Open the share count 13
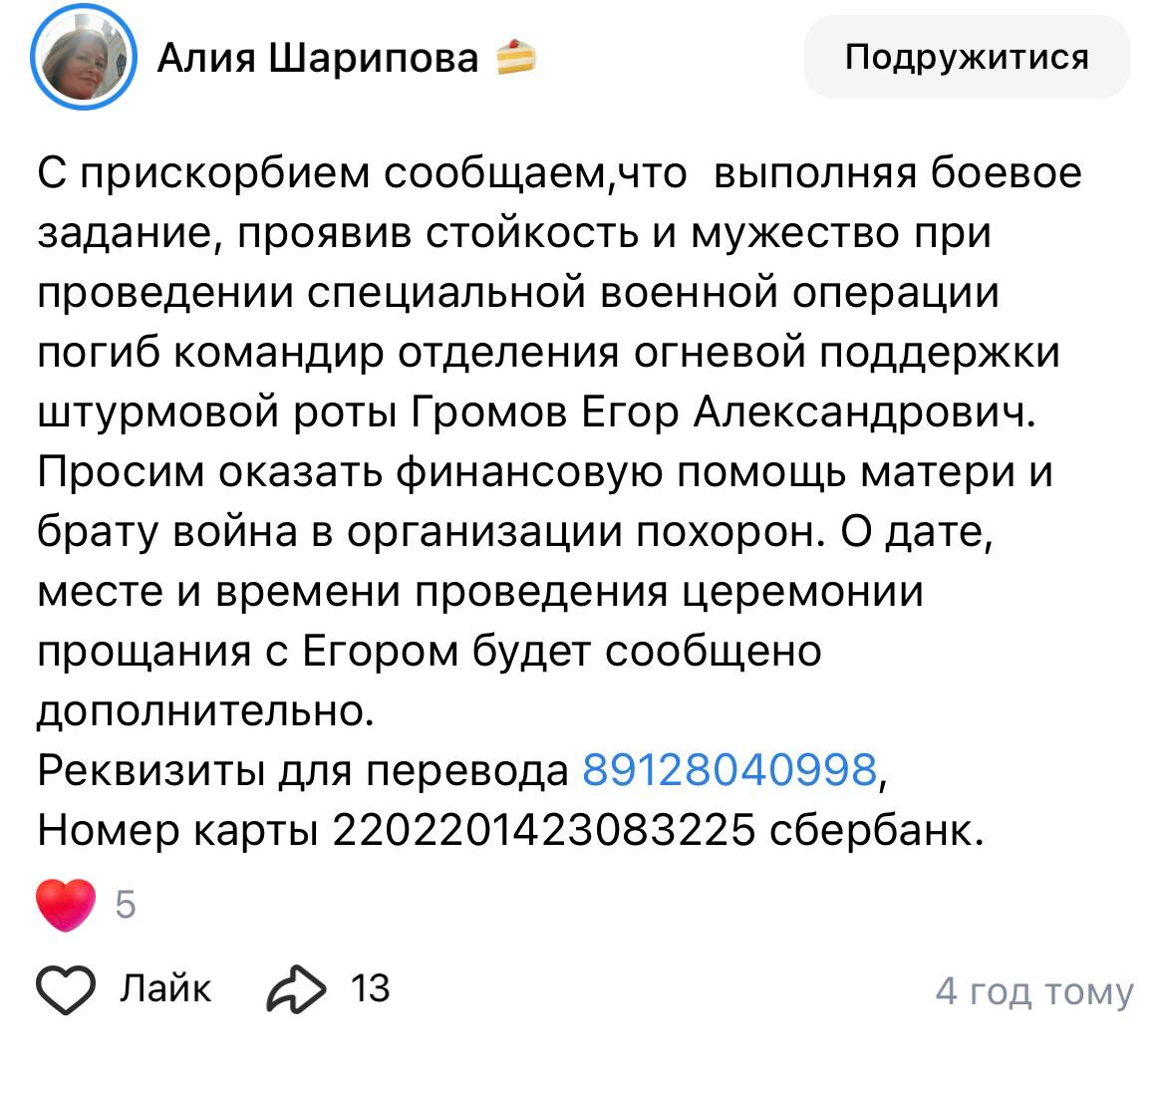1166x1095 pixels. coord(370,989)
